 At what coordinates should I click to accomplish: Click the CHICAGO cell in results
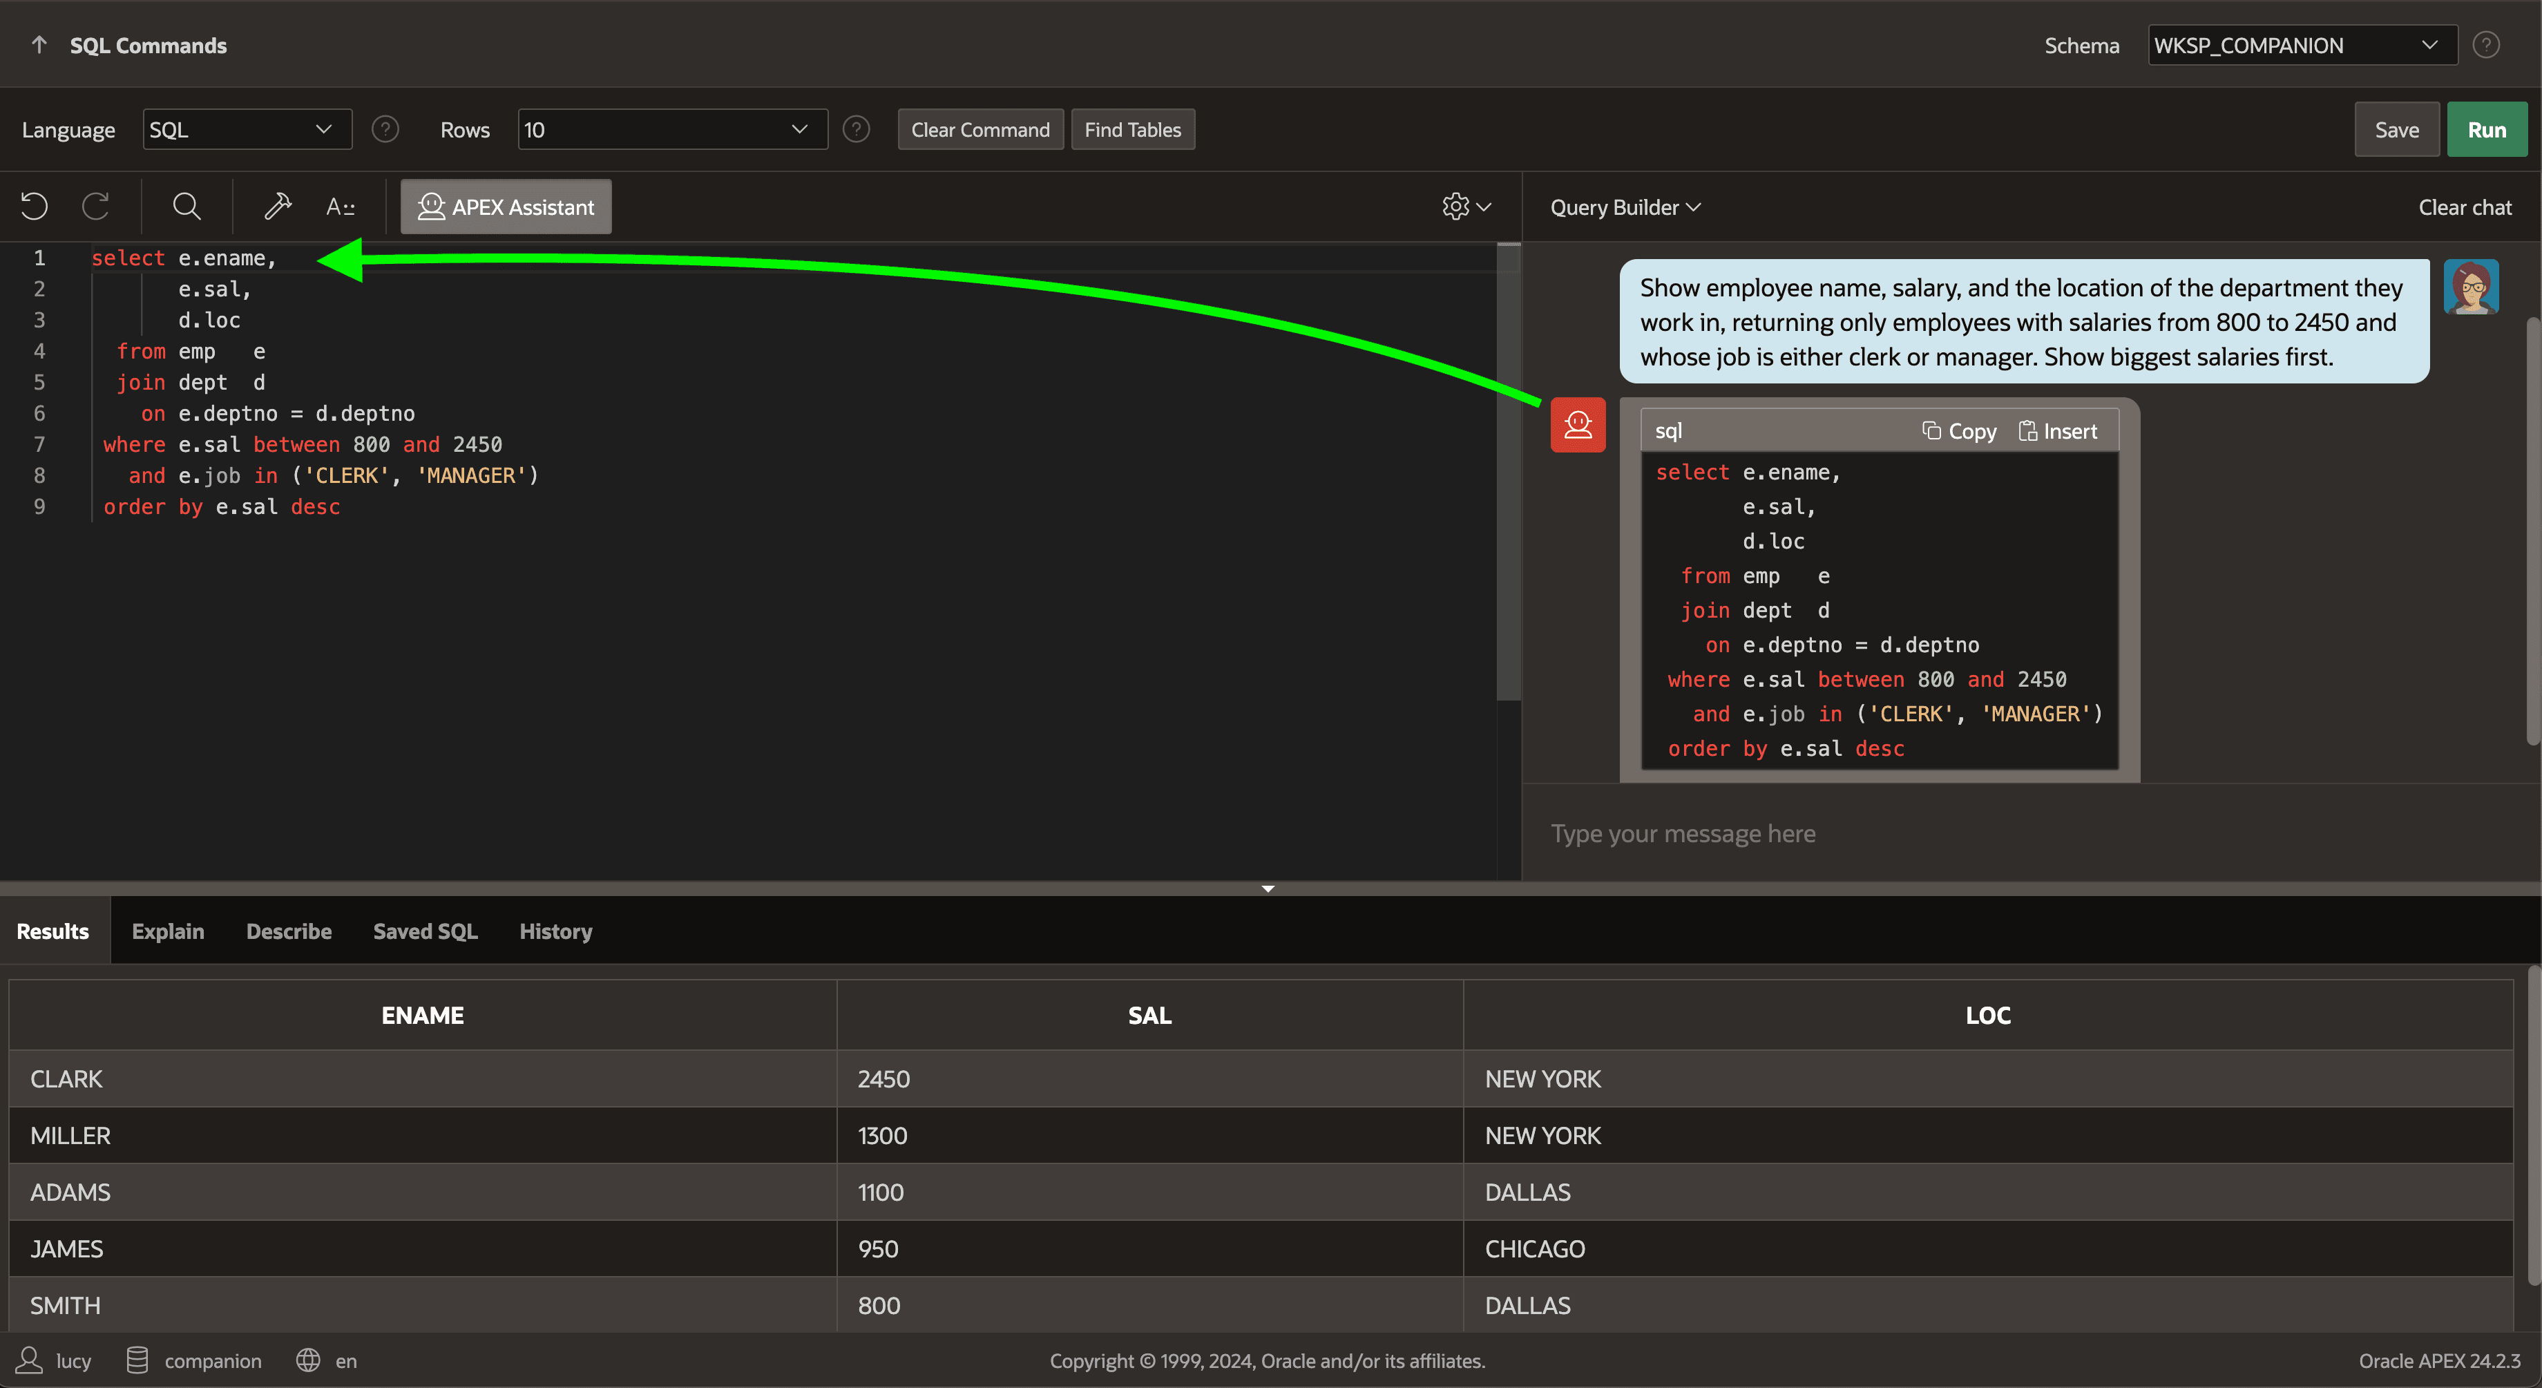(1987, 1249)
